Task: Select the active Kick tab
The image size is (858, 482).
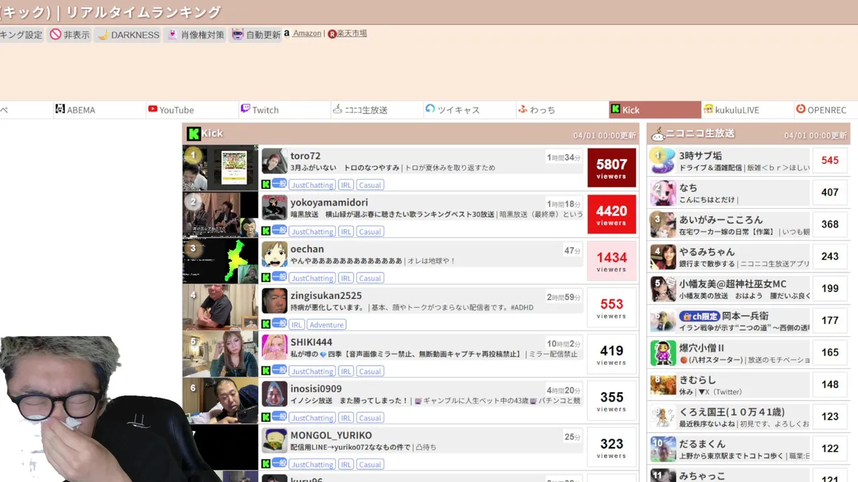Action: click(655, 110)
